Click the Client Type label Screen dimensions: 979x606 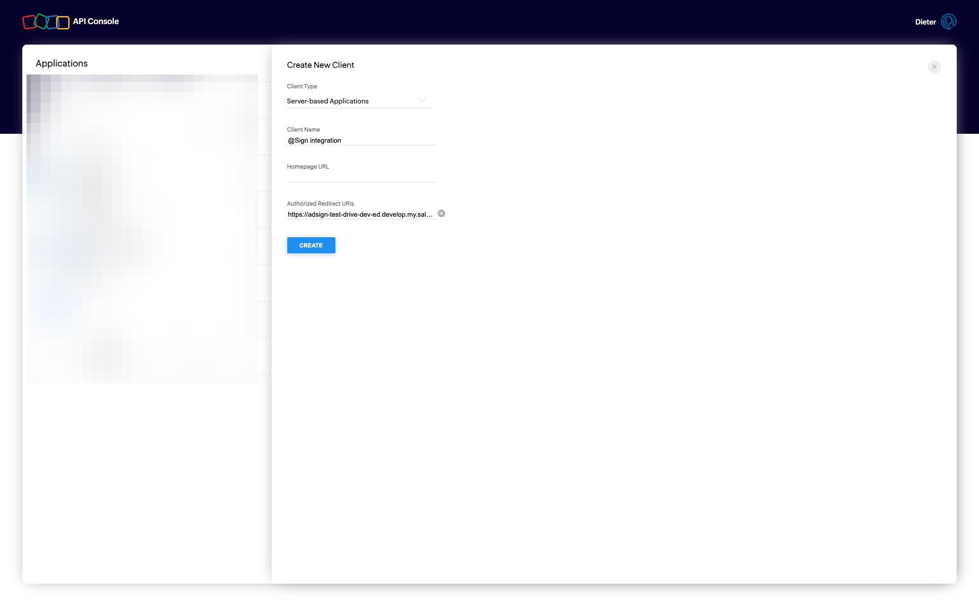coord(302,87)
